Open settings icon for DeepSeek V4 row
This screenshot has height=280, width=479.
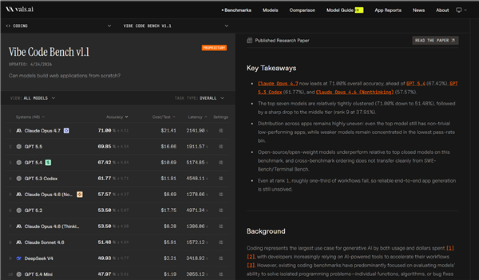tap(221, 258)
